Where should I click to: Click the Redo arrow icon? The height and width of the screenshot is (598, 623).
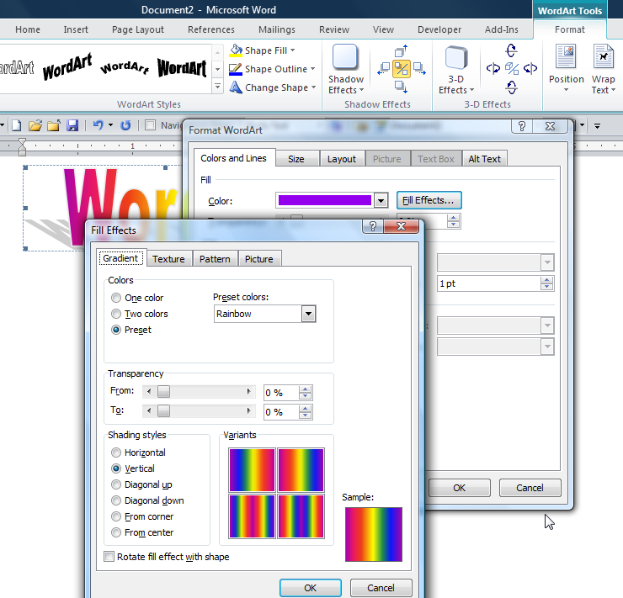point(125,125)
